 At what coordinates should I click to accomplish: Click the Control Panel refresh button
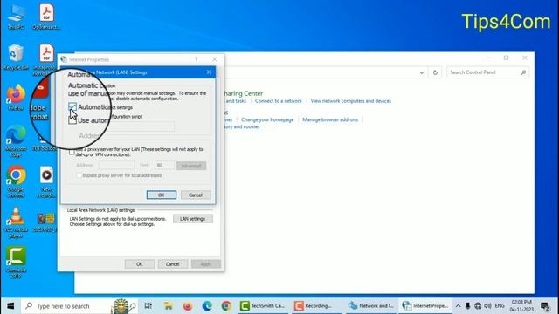(435, 72)
